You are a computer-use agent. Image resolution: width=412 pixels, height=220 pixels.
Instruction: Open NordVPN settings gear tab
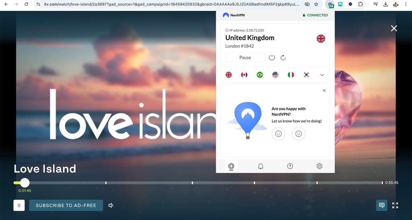(x=319, y=166)
